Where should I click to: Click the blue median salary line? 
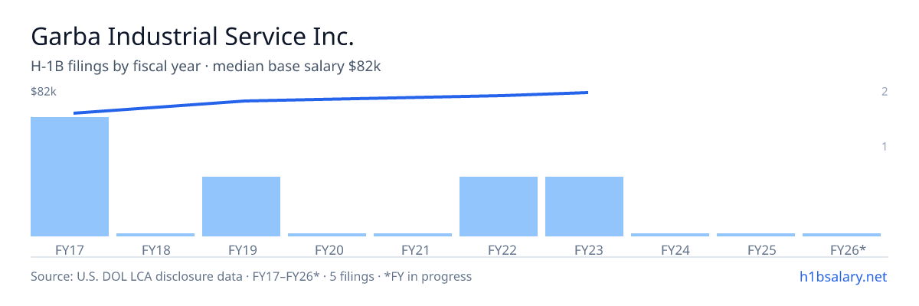coord(331,100)
